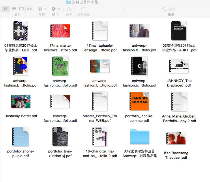The width and height of the screenshot is (210, 182).
Task: Click the Master_Portfolio_Emma_WEB.pdf file name
Action: (100, 118)
